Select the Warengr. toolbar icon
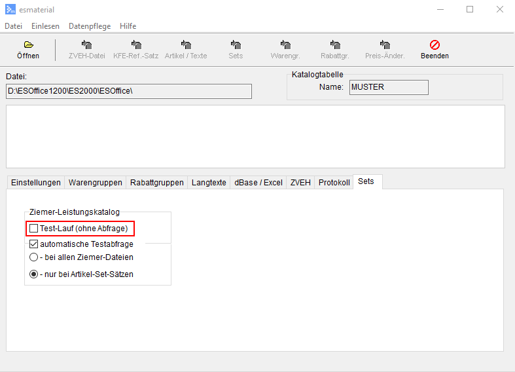 (x=285, y=45)
